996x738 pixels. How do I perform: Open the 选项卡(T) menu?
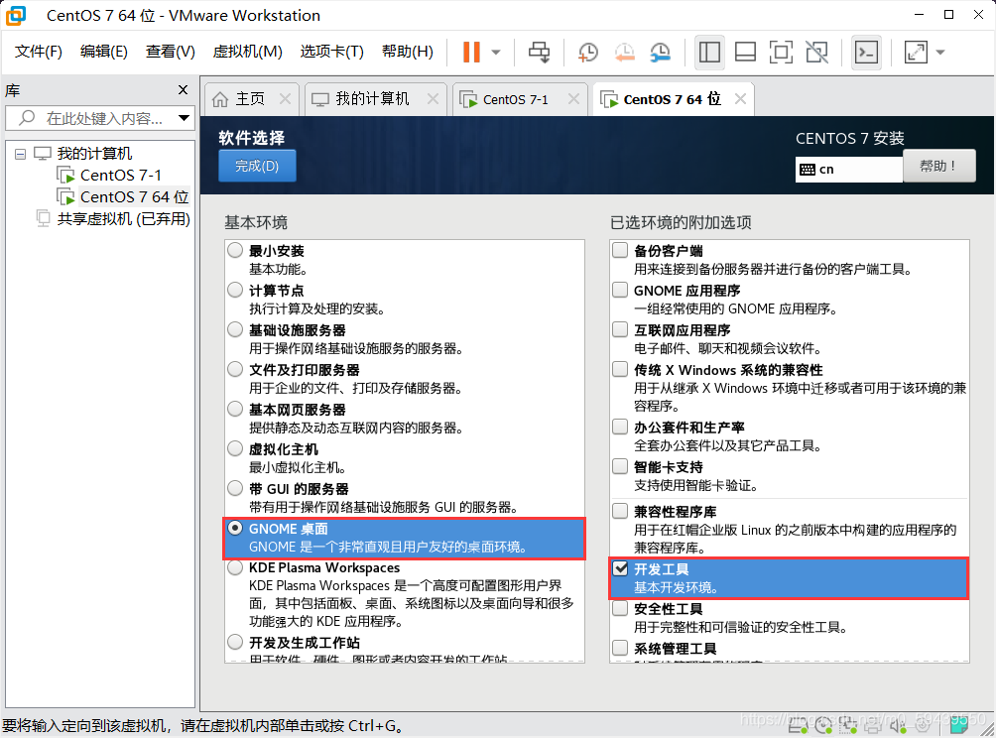pyautogui.click(x=331, y=52)
